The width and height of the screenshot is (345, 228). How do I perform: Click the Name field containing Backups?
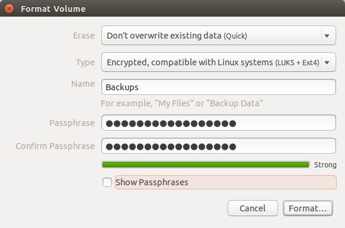coord(219,87)
